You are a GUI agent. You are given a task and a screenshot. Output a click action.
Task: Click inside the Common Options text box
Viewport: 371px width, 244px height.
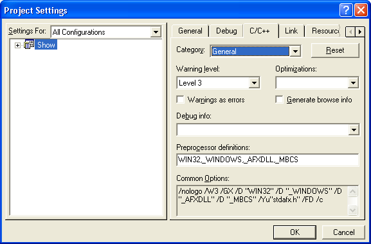coord(262,201)
